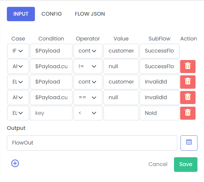Screen dimensions: 204x182
Task: Open the < operator dropdown in last row
Action: (88, 113)
